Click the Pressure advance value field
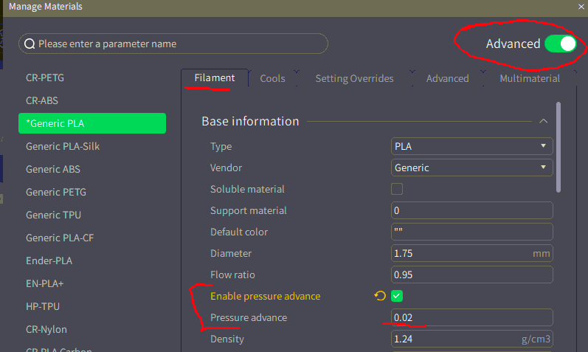 (x=471, y=317)
